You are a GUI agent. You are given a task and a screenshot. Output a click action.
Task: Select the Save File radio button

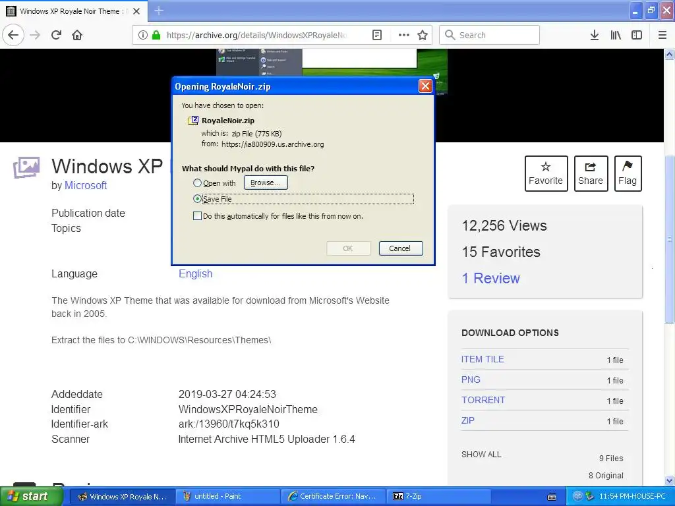pyautogui.click(x=197, y=199)
